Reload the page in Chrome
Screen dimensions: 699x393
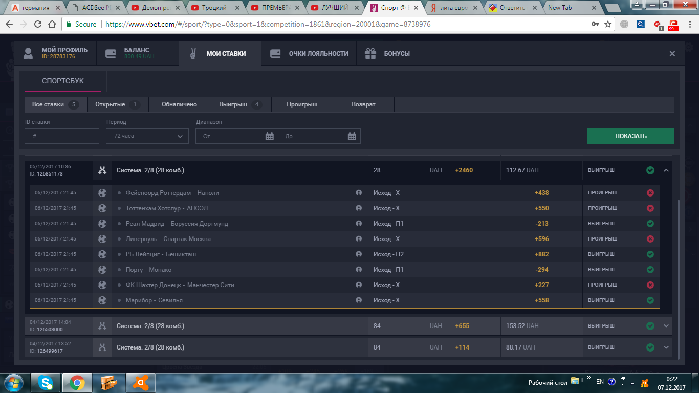(38, 24)
